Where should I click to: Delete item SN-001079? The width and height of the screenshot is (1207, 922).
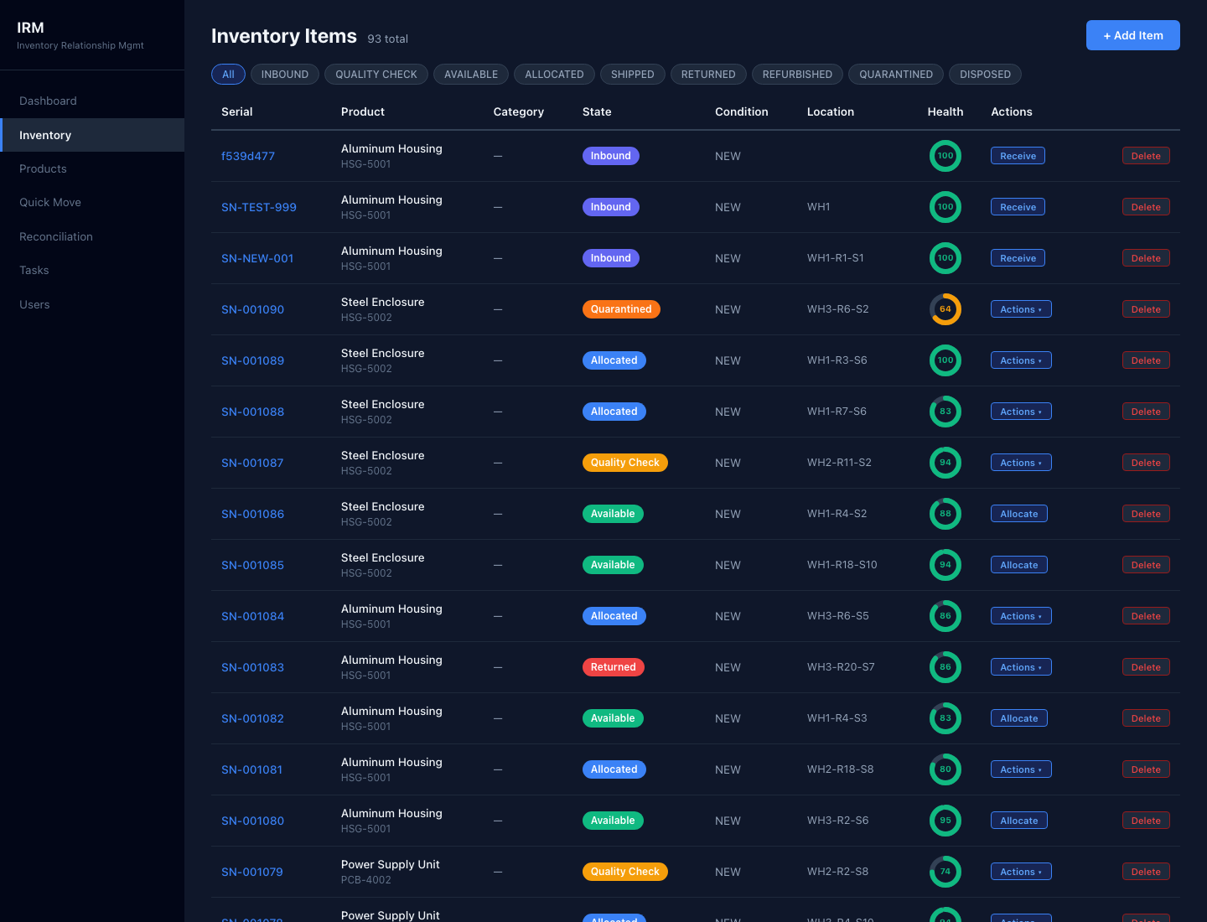click(1146, 872)
